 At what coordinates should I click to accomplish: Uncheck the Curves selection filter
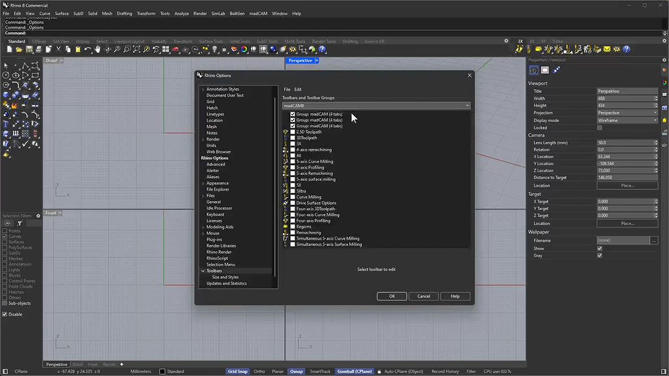pos(5,236)
